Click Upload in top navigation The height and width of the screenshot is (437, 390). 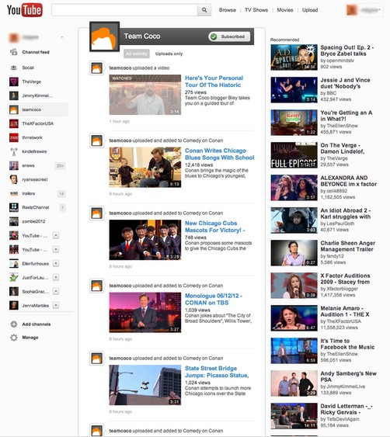(310, 10)
